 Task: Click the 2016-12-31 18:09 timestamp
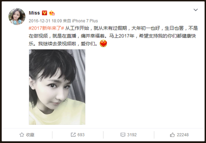(45, 21)
